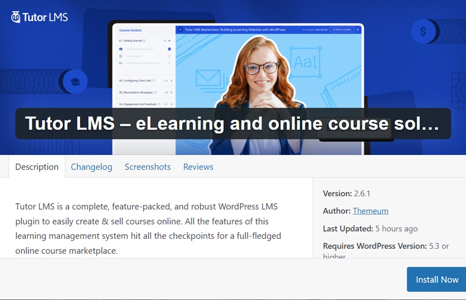Collapse '01. Getting Started' chevron in banner

pos(169,41)
